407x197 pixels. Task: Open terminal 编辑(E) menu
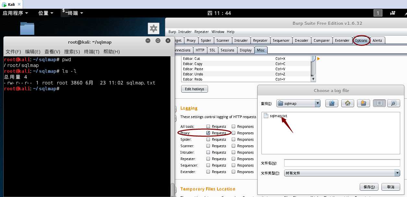point(33,52)
